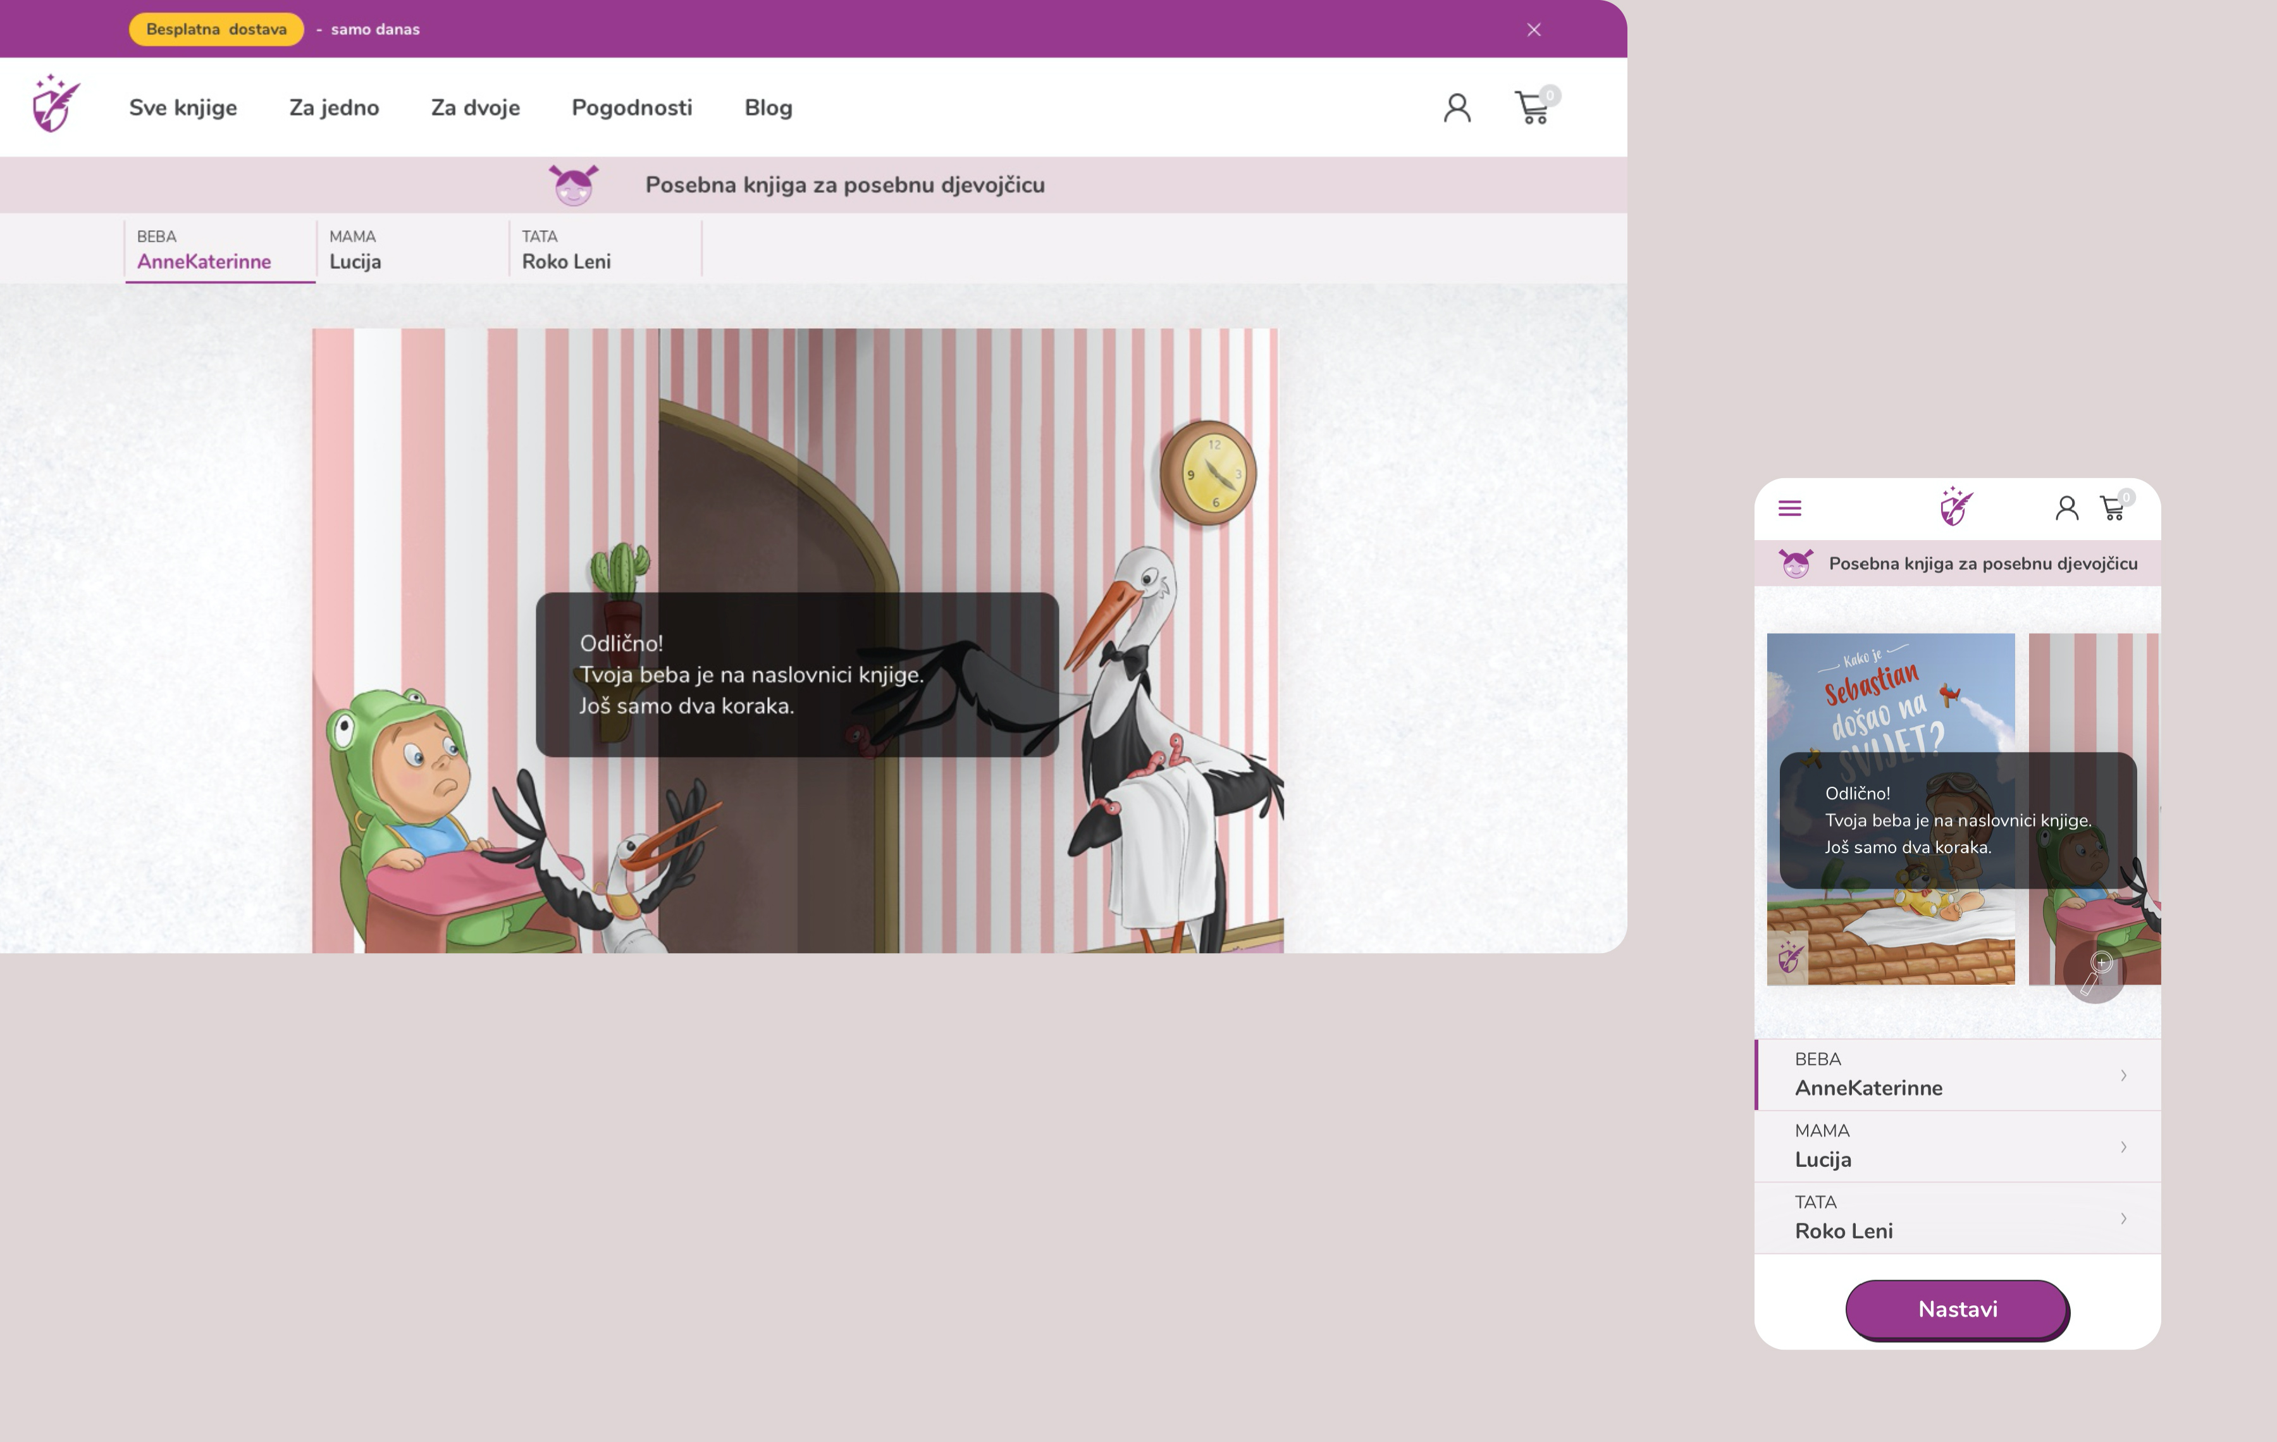
Task: Open the mobile shopping cart icon
Action: tap(2113, 508)
